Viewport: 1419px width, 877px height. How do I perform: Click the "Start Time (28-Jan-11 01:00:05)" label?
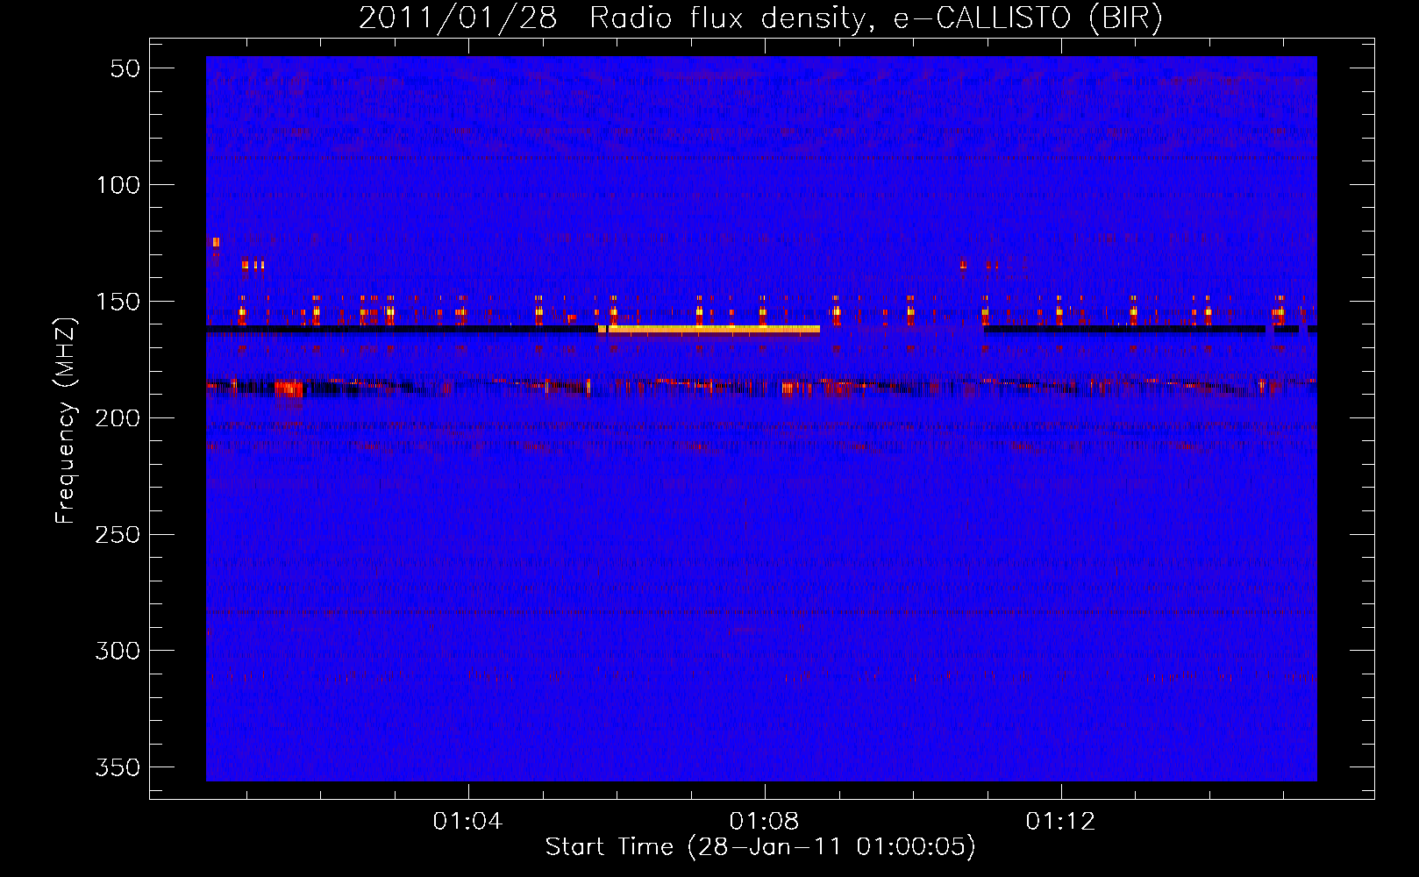[760, 847]
